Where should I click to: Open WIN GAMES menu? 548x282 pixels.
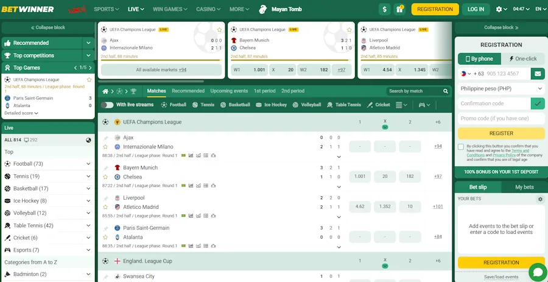(170, 9)
